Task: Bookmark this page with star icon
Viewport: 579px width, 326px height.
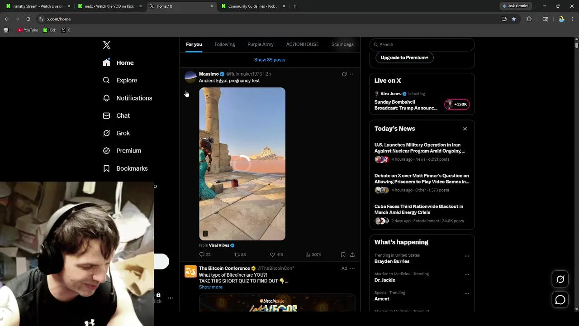Action: pos(514,19)
